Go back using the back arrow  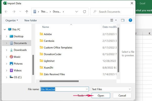(6, 12)
